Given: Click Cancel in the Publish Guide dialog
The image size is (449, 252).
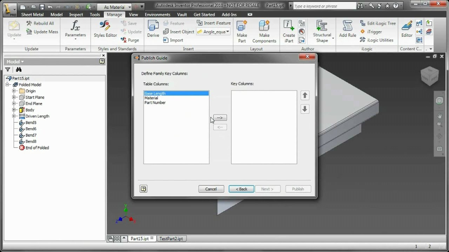Looking at the screenshot, I should click(x=211, y=189).
